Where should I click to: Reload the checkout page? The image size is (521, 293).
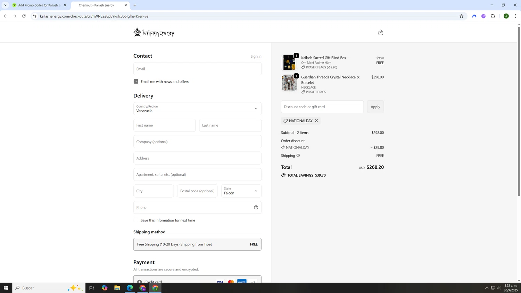coord(24,16)
